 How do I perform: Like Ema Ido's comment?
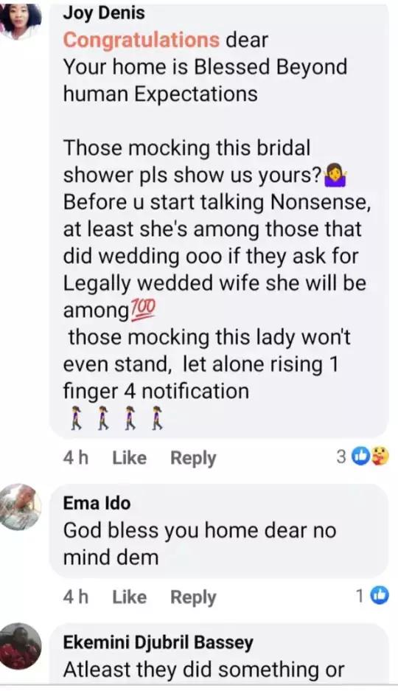click(130, 597)
